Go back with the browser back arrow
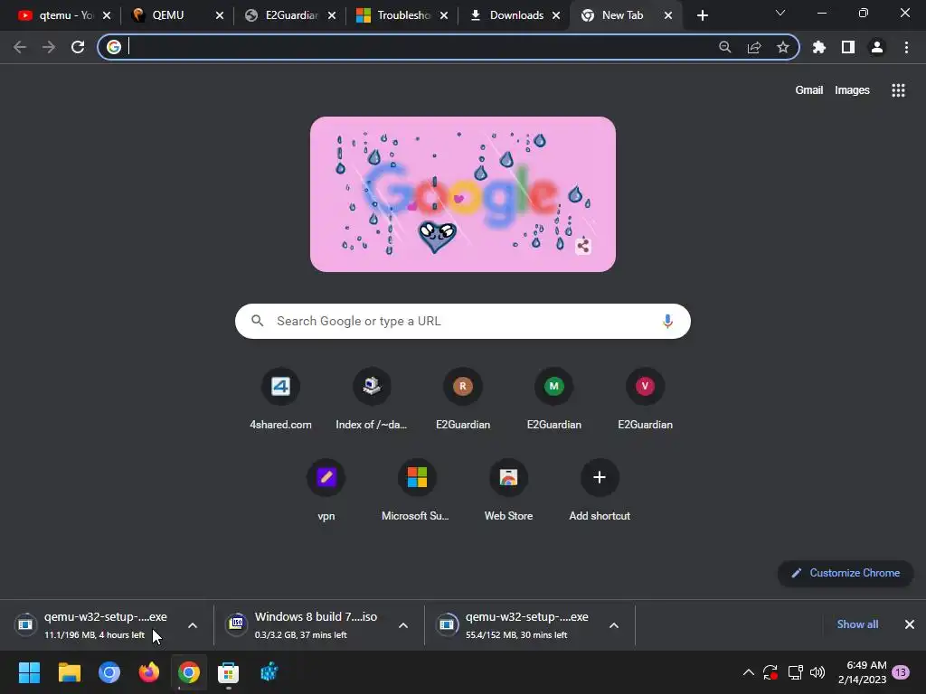Image resolution: width=926 pixels, height=694 pixels. click(20, 47)
